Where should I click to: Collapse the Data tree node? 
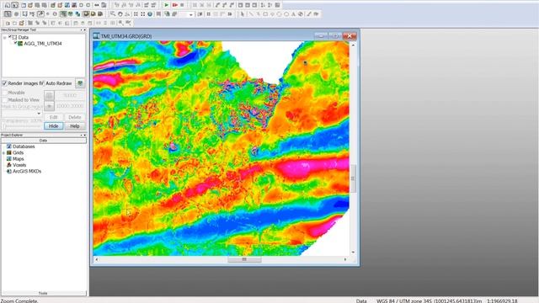[5, 37]
